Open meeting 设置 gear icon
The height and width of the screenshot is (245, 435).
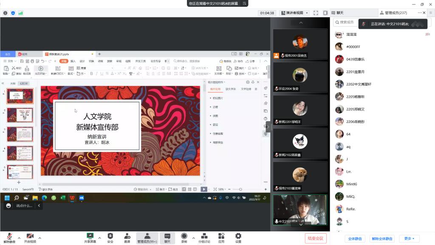(238, 236)
